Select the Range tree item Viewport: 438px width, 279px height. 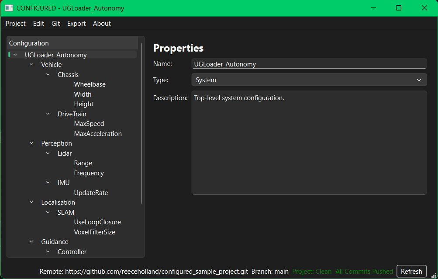pos(83,163)
